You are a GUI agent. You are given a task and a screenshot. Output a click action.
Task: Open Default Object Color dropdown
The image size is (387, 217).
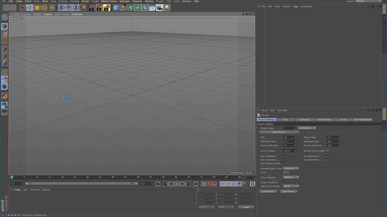[x=291, y=169]
